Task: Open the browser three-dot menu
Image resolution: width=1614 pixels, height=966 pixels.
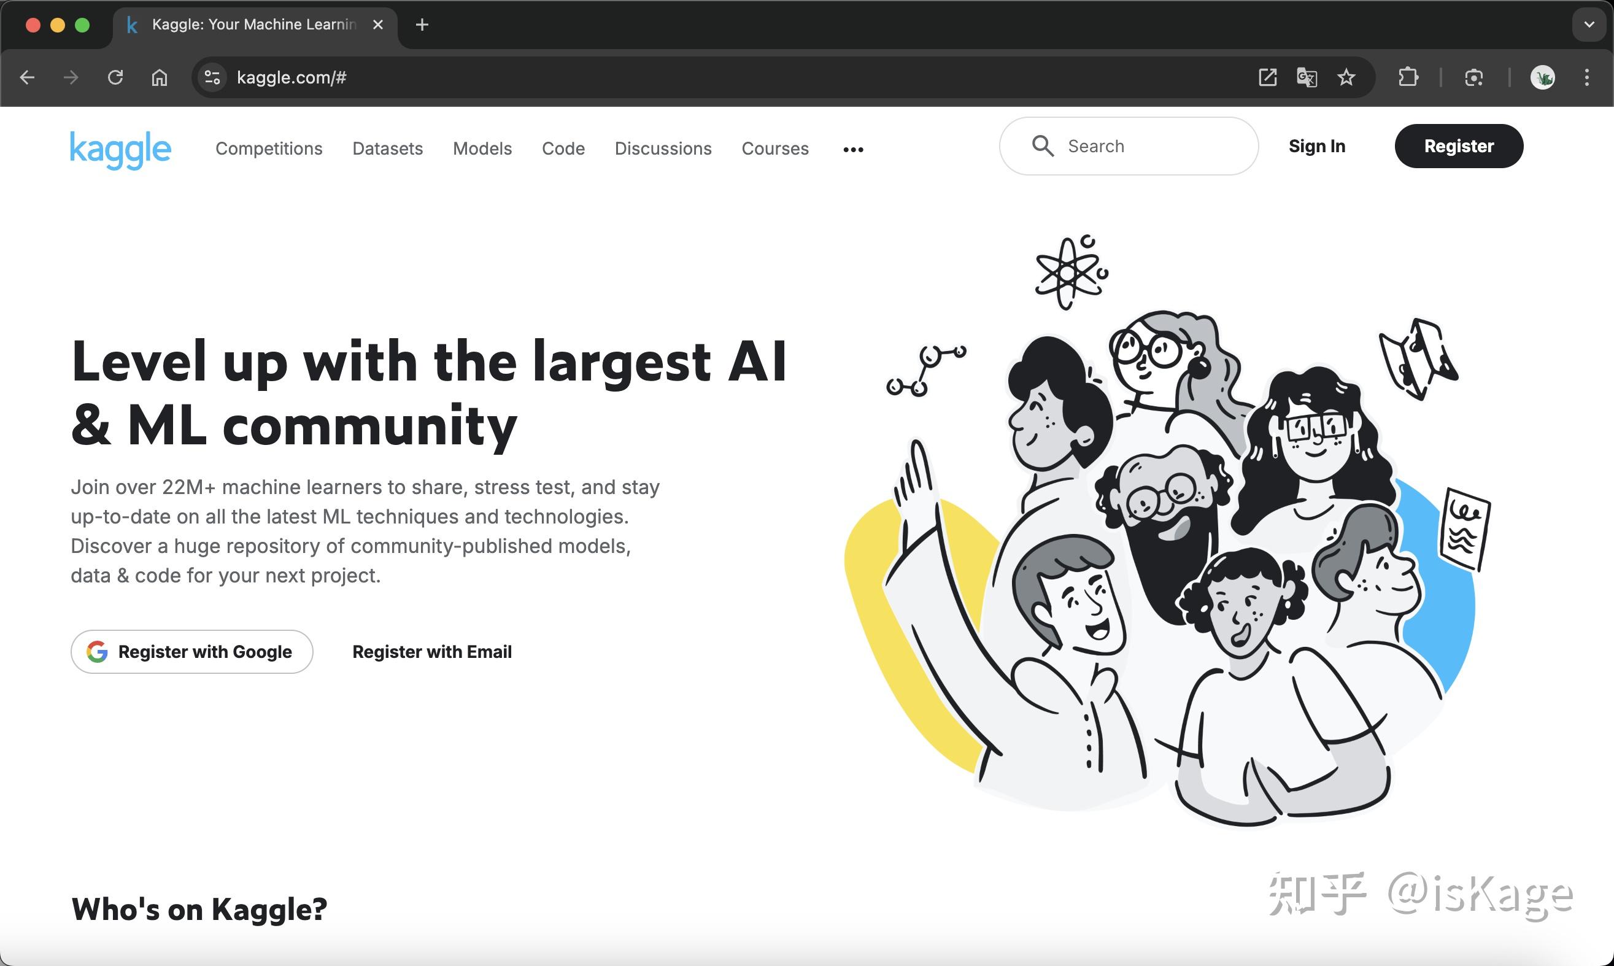Action: [1586, 77]
